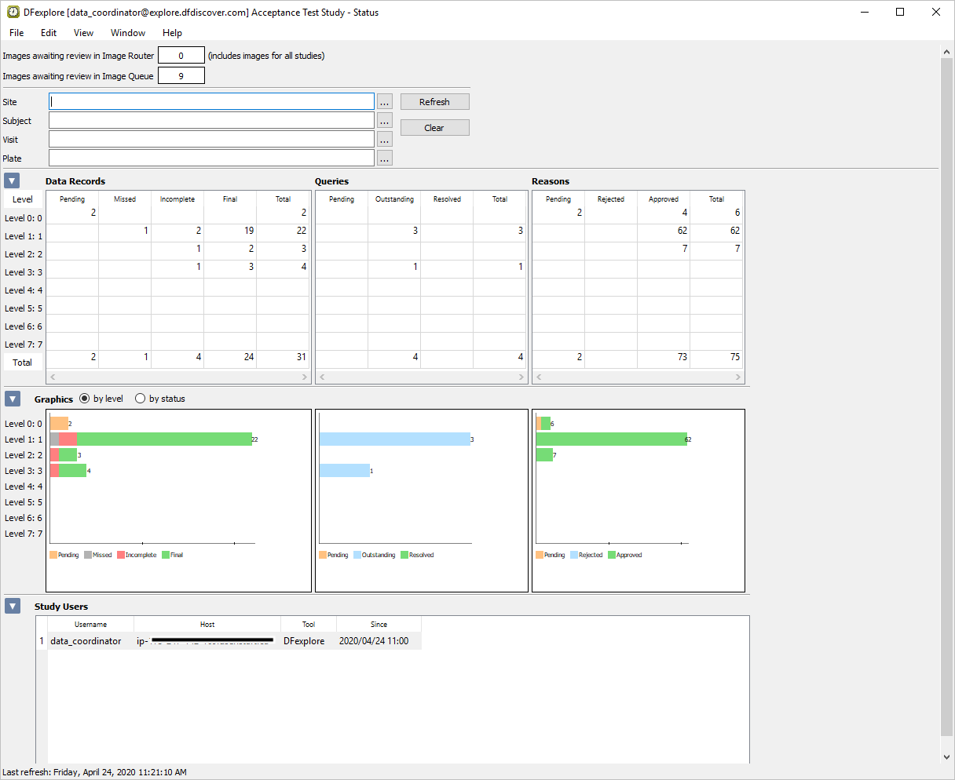
Task: Select the 'by status' graphics option
Action: (x=141, y=399)
